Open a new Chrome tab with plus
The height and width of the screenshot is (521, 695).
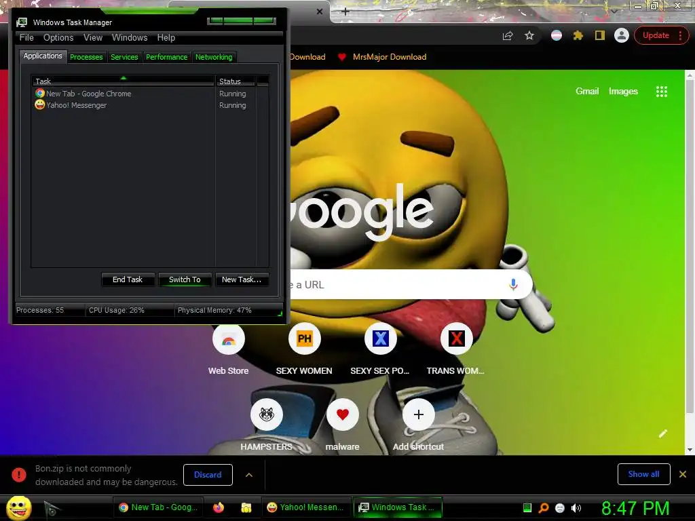(345, 12)
